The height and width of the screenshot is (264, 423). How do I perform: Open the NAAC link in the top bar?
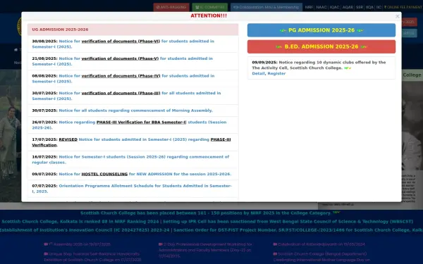coord(321,7)
